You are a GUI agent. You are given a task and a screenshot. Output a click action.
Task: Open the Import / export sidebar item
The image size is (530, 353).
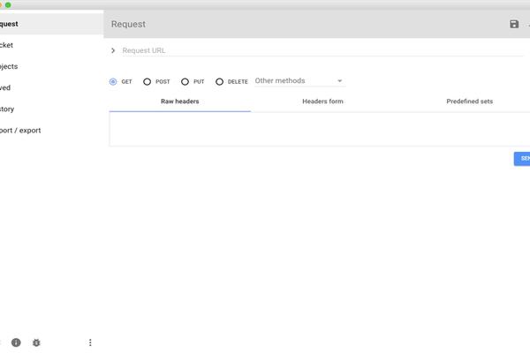tap(52, 131)
